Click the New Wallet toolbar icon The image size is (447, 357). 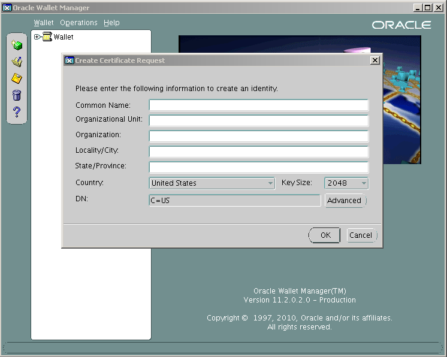pyautogui.click(x=17, y=45)
